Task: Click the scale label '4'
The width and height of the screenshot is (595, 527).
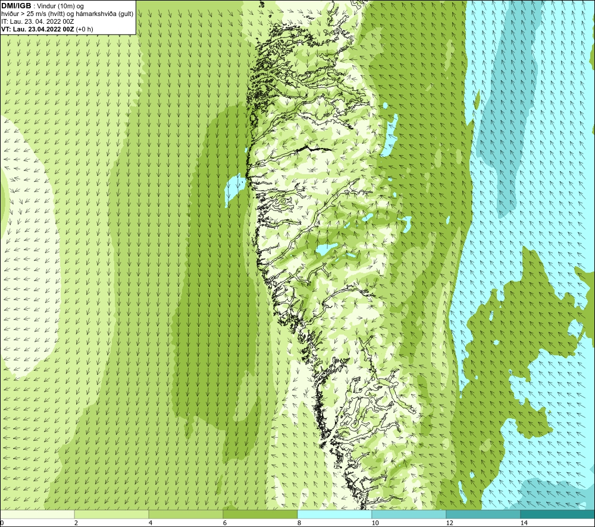Action: [x=151, y=523]
